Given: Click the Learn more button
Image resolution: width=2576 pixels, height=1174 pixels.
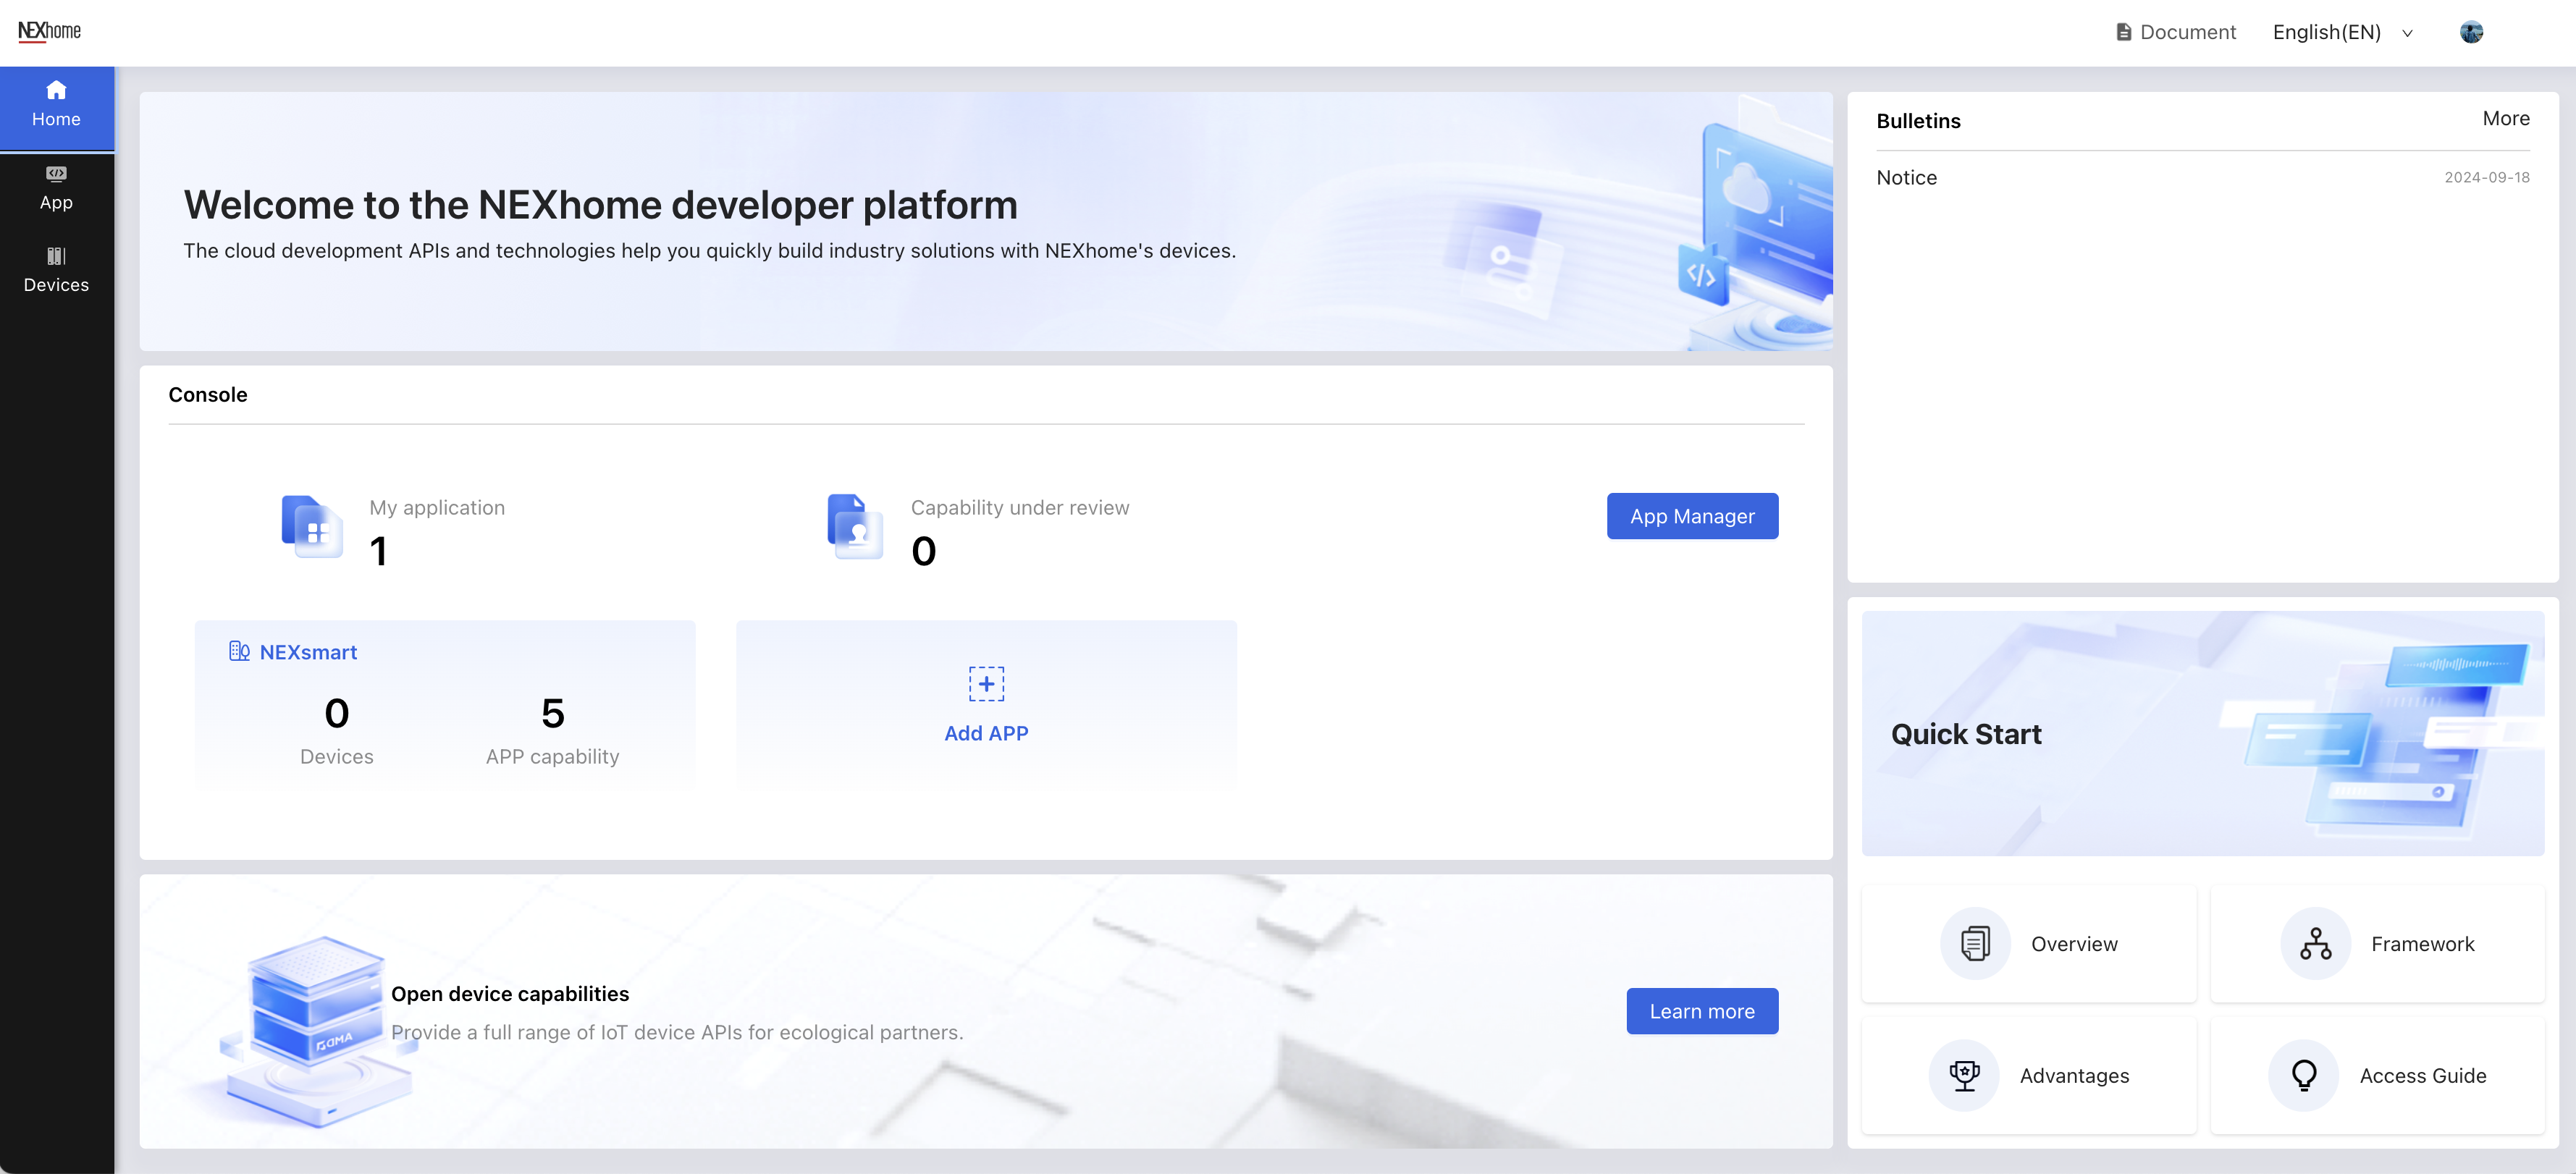Looking at the screenshot, I should click(1701, 1011).
